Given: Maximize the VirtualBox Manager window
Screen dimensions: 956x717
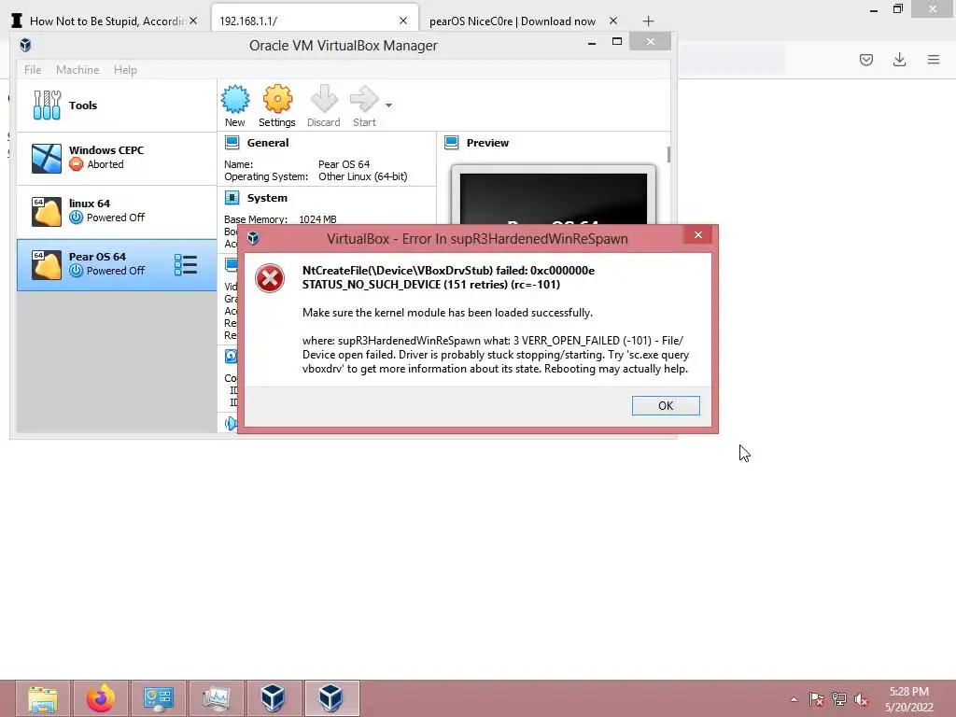Looking at the screenshot, I should coord(617,41).
